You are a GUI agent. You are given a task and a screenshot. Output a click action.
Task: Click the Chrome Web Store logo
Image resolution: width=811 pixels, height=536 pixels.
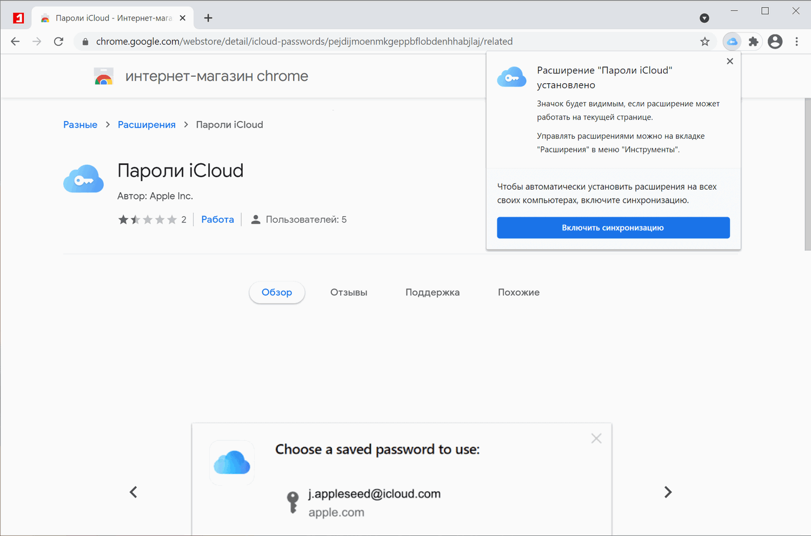(x=104, y=77)
